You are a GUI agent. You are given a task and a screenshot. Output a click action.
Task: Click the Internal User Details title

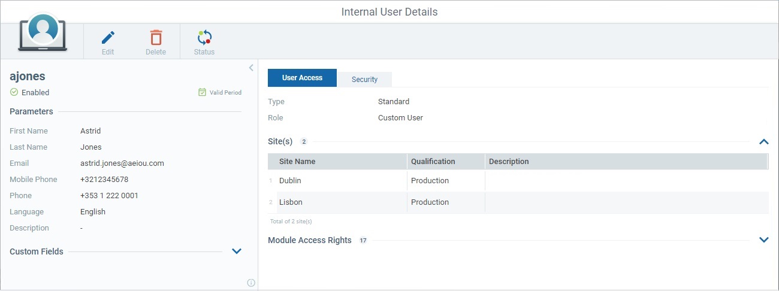pos(389,12)
